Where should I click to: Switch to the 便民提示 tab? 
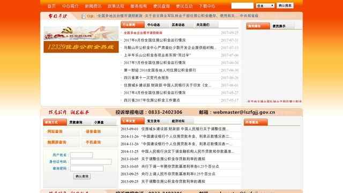(279, 26)
